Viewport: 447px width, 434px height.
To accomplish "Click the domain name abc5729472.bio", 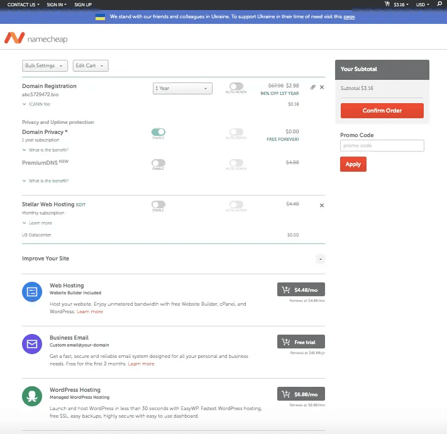I will coord(40,94).
